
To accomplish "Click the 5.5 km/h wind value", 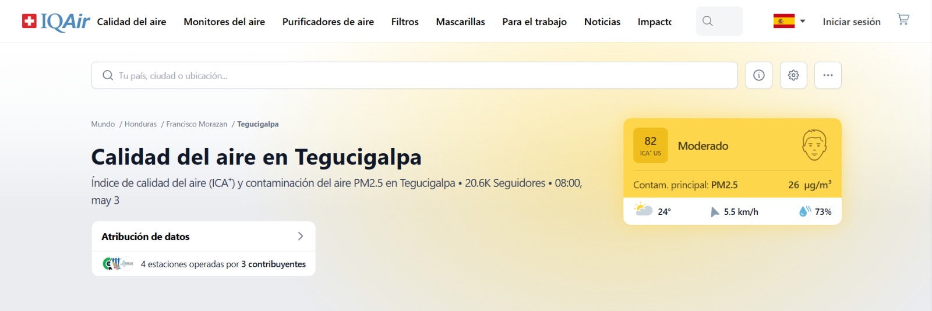I will pos(741,211).
